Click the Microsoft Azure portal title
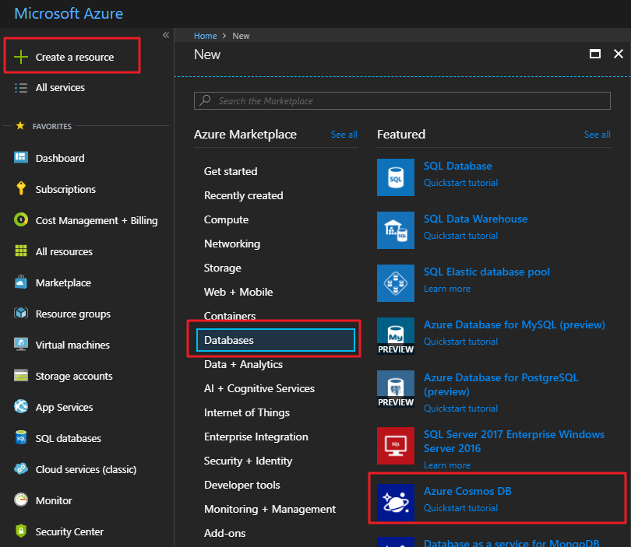The width and height of the screenshot is (631, 547). pyautogui.click(x=69, y=13)
